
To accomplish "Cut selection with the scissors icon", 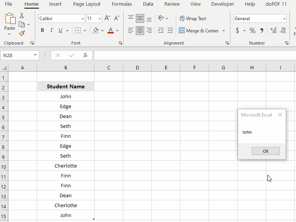I will click(x=22, y=16).
